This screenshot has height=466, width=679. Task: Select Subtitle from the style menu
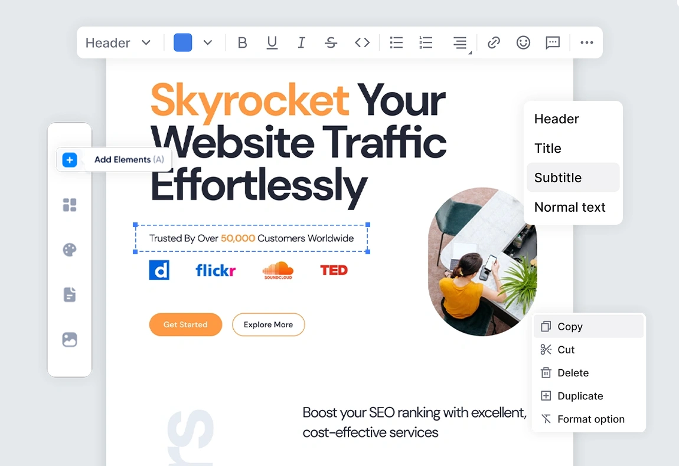(x=557, y=178)
